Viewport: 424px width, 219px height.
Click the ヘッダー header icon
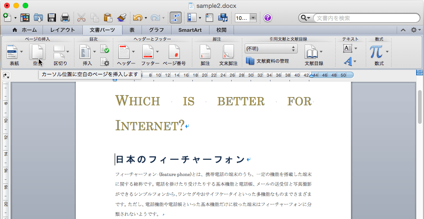coord(124,52)
